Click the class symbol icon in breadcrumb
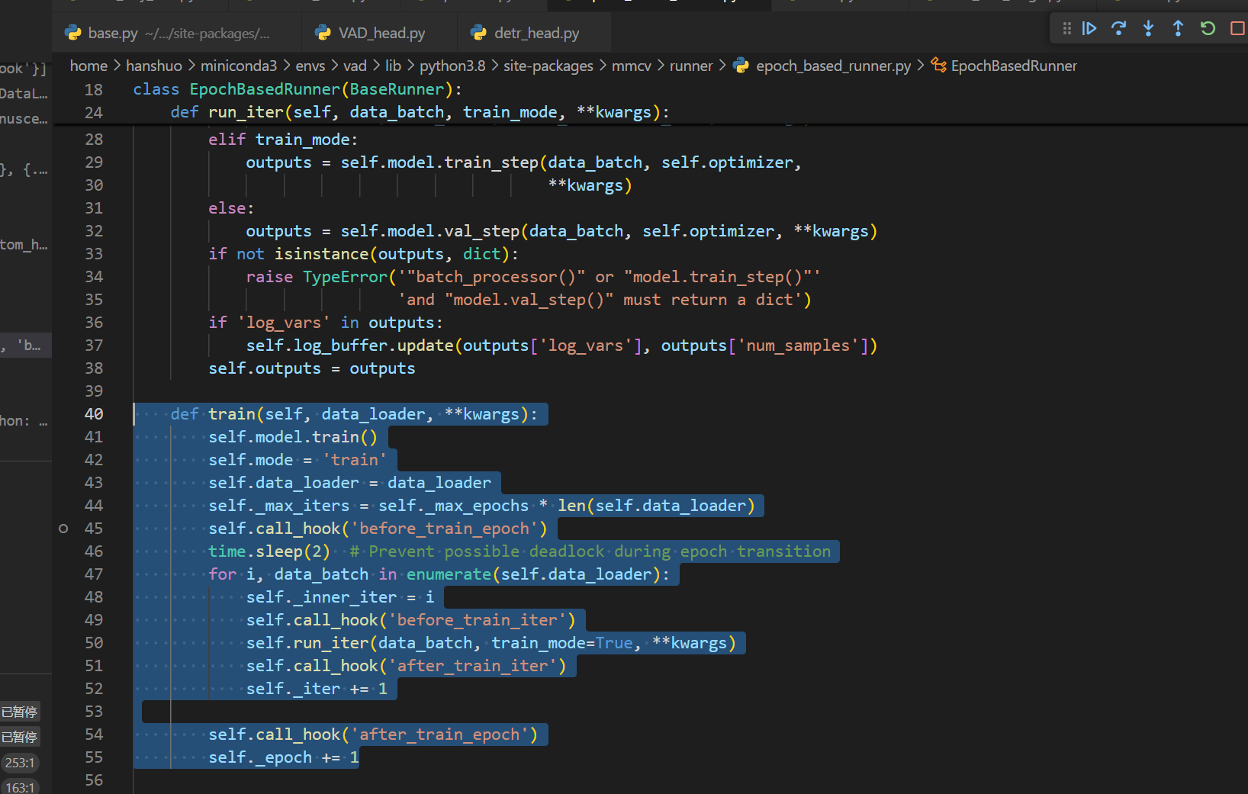 click(938, 66)
